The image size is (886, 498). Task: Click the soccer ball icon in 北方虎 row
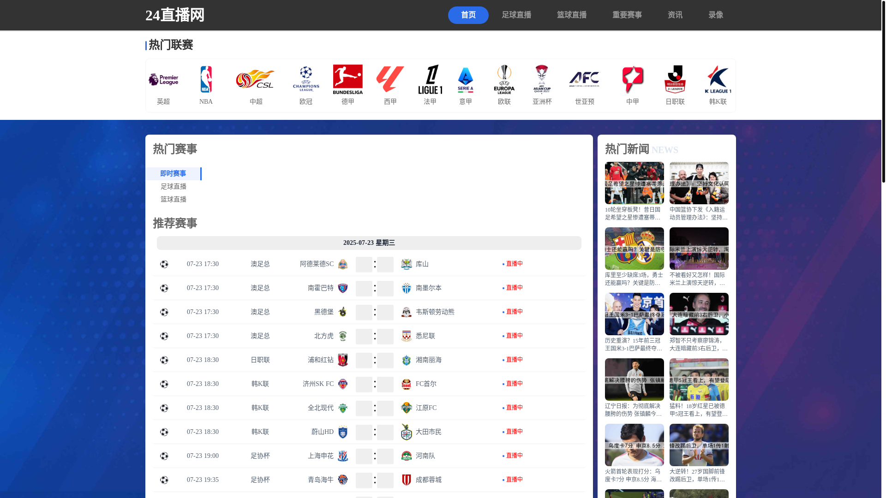164,336
